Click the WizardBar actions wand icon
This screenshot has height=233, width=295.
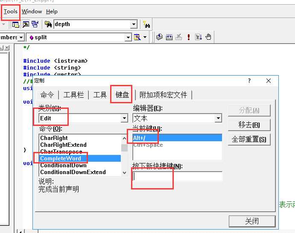pyautogui.click(x=137, y=37)
